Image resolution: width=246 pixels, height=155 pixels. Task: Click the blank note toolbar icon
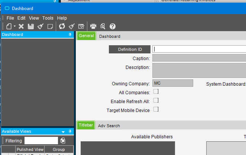point(50,26)
